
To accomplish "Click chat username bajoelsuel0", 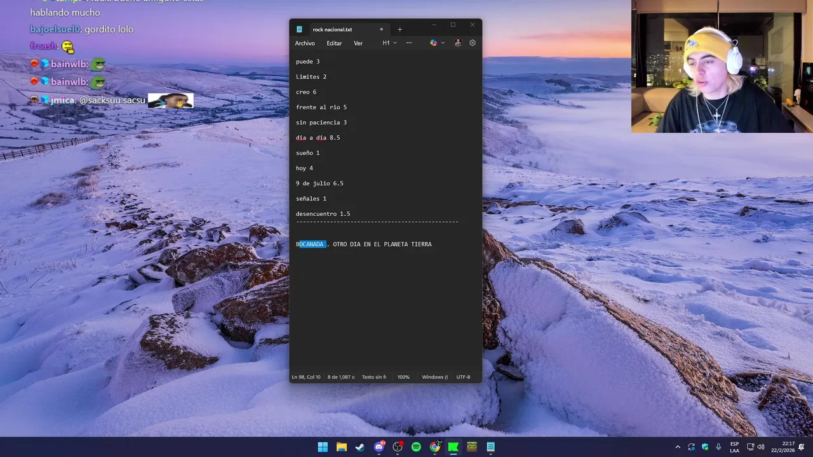I will 55,29.
